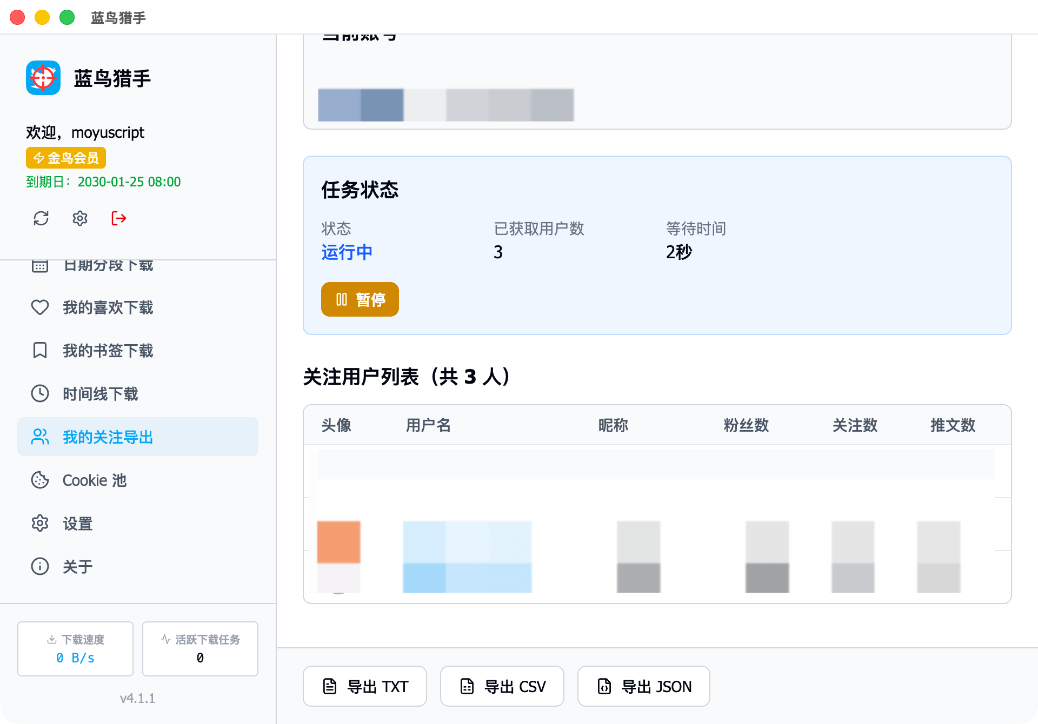Image resolution: width=1038 pixels, height=724 pixels.
Task: Export the following list as TXT
Action: pyautogui.click(x=365, y=687)
